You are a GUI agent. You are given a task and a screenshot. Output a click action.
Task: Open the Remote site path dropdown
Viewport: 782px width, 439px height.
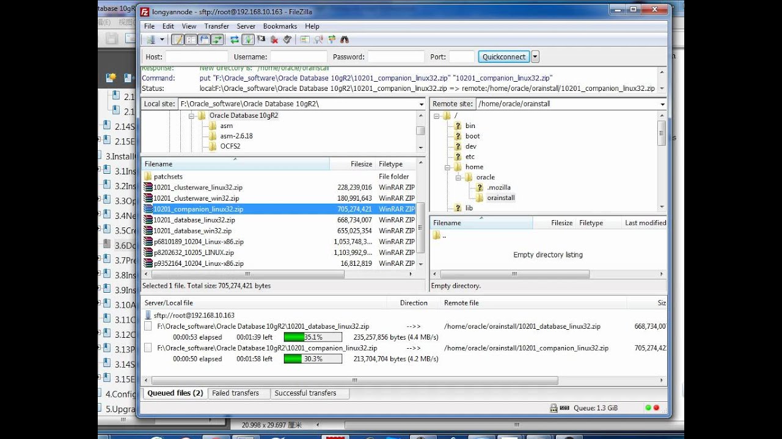coord(662,104)
